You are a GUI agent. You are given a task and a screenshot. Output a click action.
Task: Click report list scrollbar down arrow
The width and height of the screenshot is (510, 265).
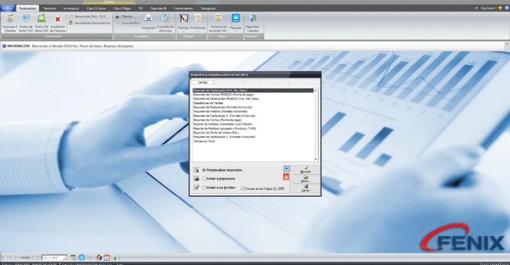coord(316,159)
